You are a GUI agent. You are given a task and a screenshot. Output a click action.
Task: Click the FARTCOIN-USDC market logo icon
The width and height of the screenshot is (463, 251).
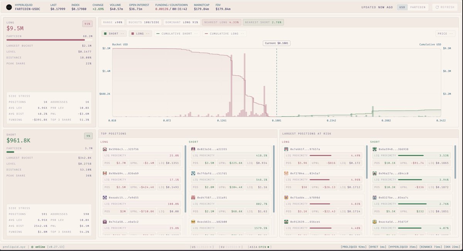tap(9, 7)
